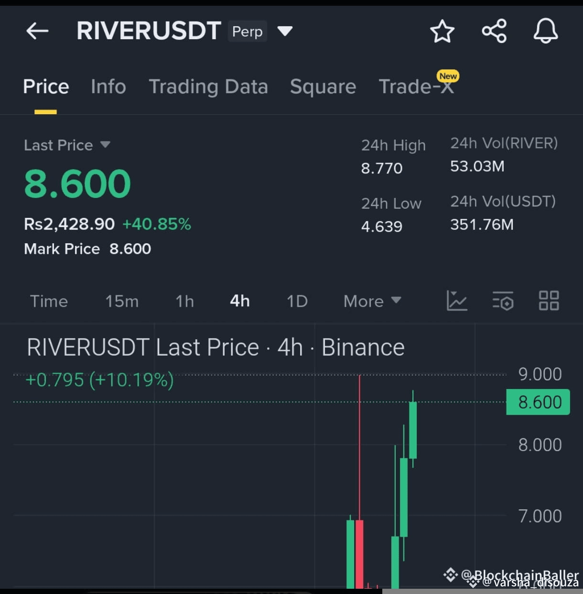Viewport: 583px width, 594px height.
Task: Tap the 7.000 price axis label
Action: [540, 516]
